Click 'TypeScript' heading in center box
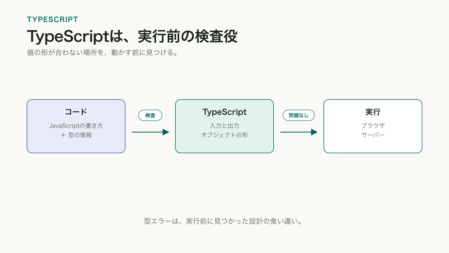This screenshot has width=449, height=253. (x=224, y=112)
